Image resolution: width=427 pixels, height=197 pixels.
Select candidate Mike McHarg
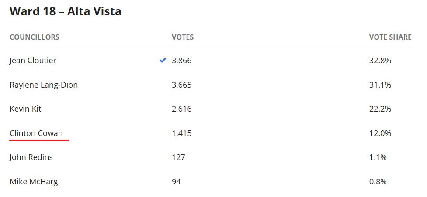(34, 181)
